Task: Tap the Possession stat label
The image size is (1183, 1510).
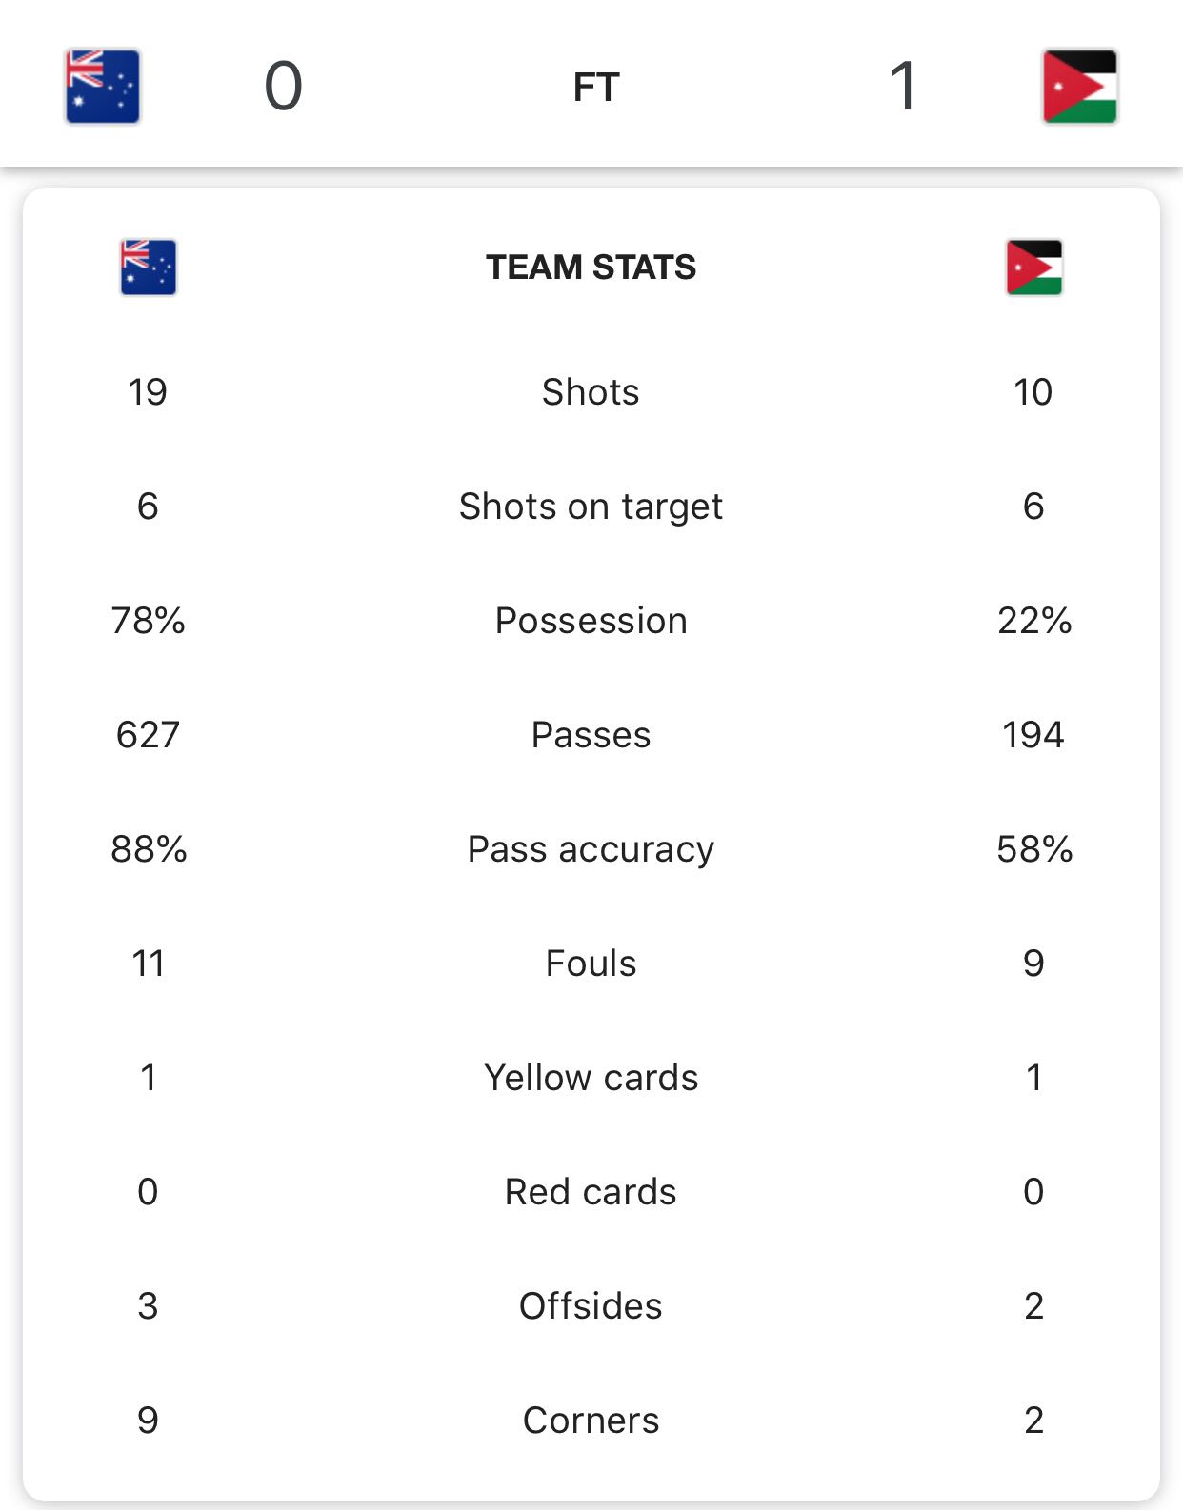Action: [591, 621]
